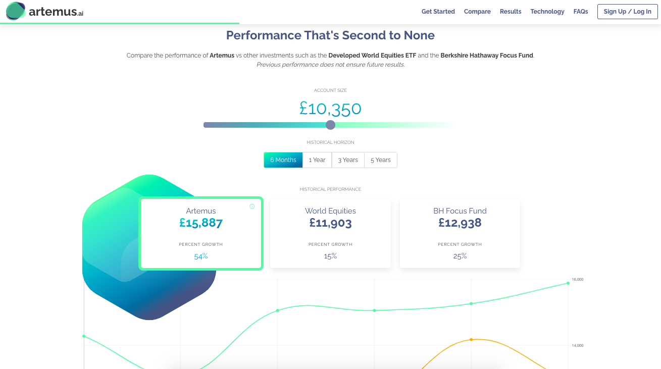Click the 16,000 axis label
Viewport: 661px width, 369px height.
[x=578, y=279]
